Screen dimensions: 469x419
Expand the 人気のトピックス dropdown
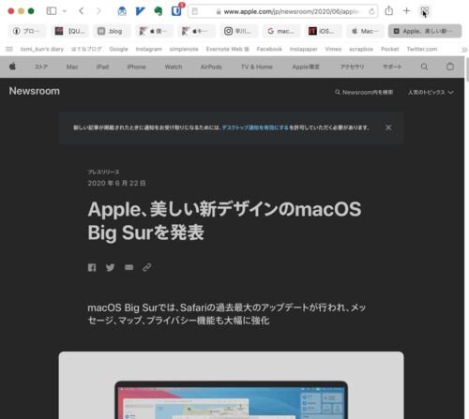click(431, 92)
